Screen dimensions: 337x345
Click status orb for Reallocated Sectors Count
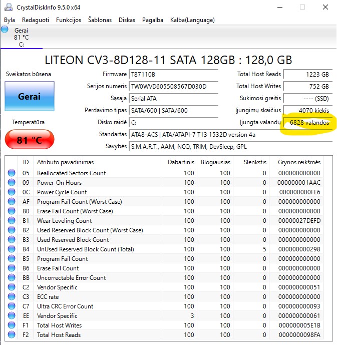coord(12,173)
